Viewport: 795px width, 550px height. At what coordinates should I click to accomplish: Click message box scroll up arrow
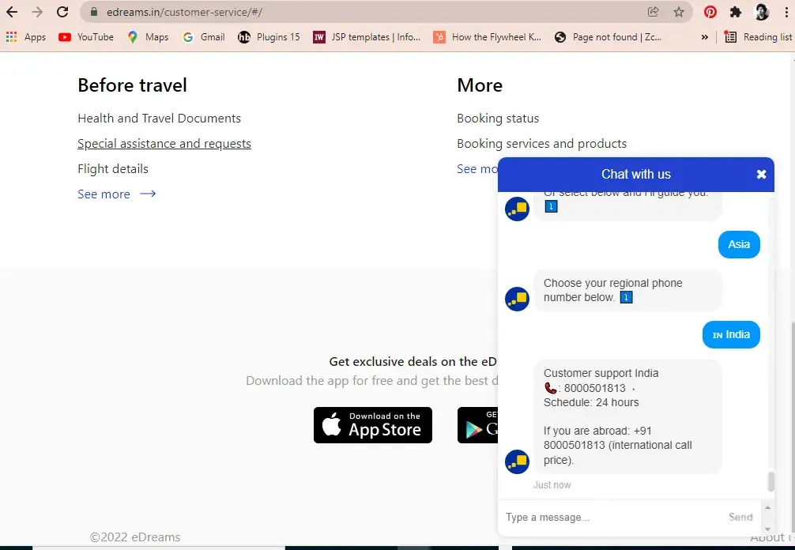[767, 507]
